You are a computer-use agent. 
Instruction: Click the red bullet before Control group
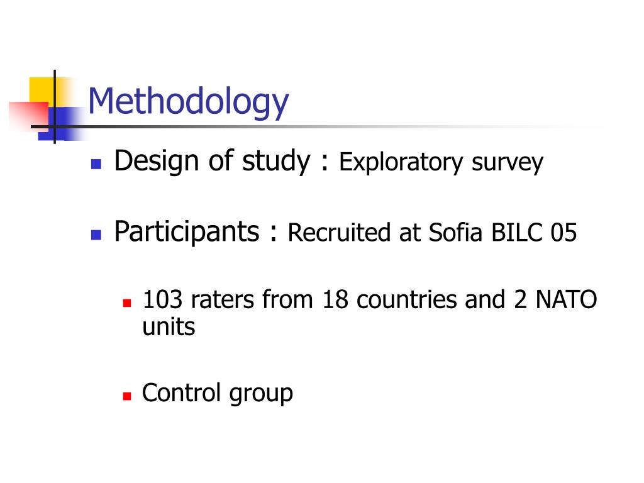click(127, 396)
